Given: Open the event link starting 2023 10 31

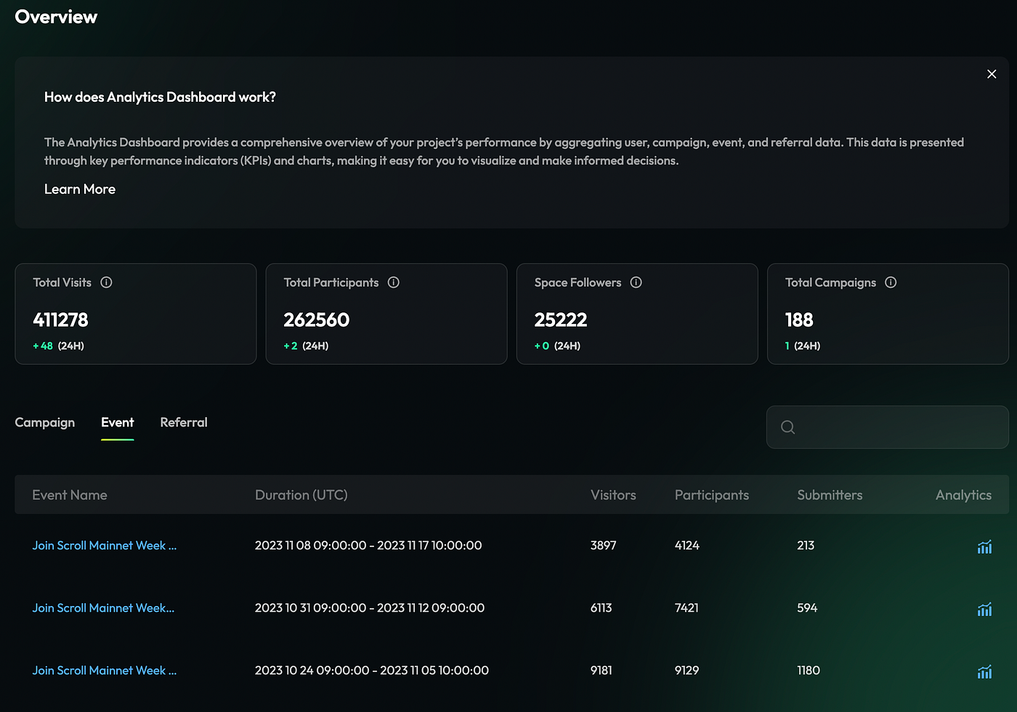Looking at the screenshot, I should pyautogui.click(x=103, y=608).
